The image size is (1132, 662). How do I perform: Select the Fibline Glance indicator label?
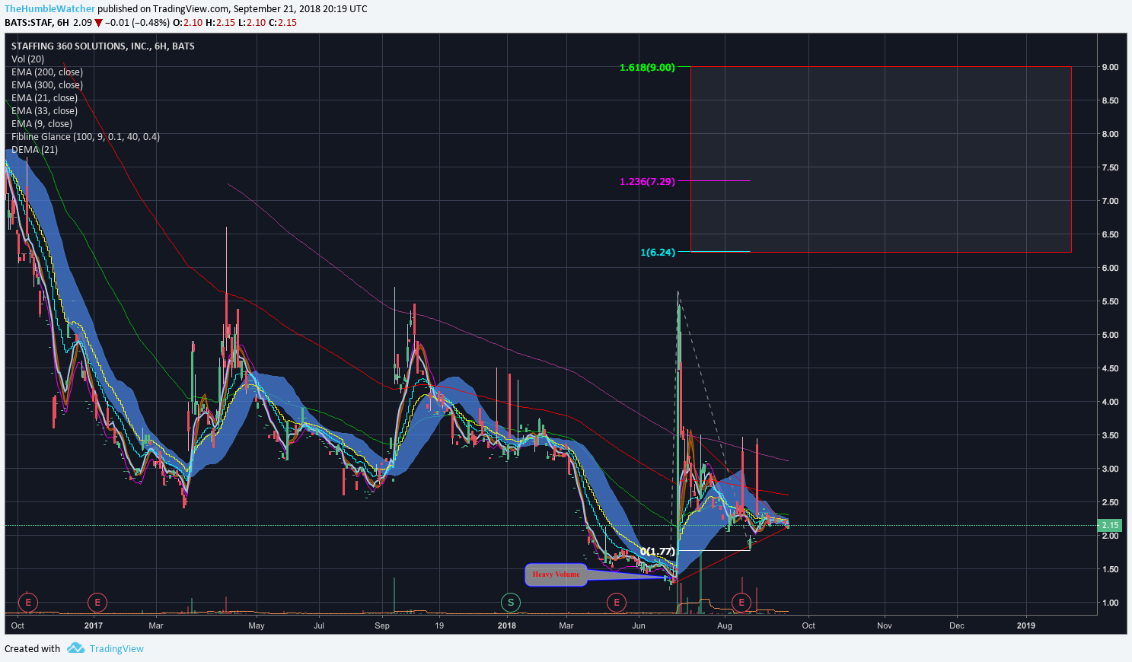(85, 136)
